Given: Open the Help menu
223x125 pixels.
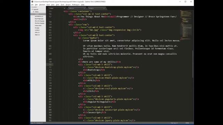Looking at the screenshot, I should click(x=83, y=5).
